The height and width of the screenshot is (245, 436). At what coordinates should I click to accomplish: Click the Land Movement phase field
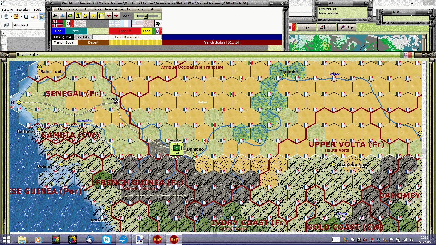(127, 37)
